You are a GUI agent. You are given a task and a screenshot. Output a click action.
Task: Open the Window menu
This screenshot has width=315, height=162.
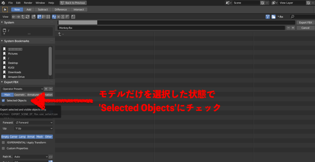(40, 3)
